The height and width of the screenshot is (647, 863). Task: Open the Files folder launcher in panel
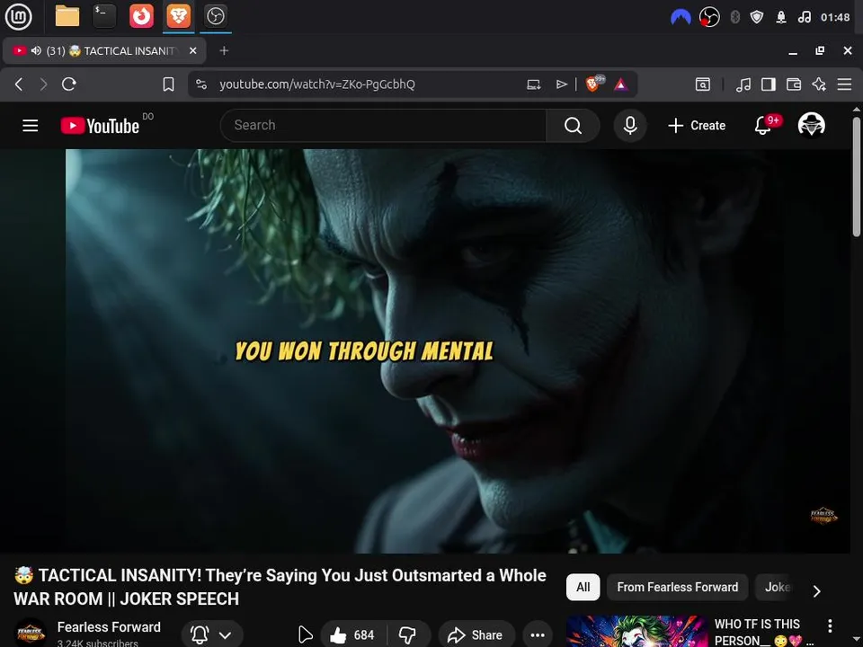(67, 16)
